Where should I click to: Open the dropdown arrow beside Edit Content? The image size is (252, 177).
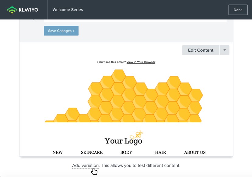(224, 50)
